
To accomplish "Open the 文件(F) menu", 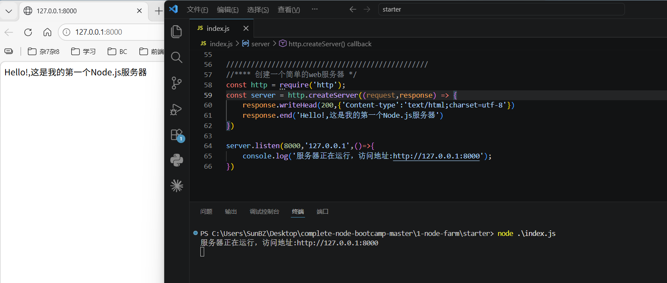I will click(x=197, y=9).
